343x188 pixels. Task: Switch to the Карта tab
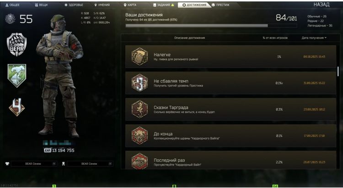click(130, 5)
